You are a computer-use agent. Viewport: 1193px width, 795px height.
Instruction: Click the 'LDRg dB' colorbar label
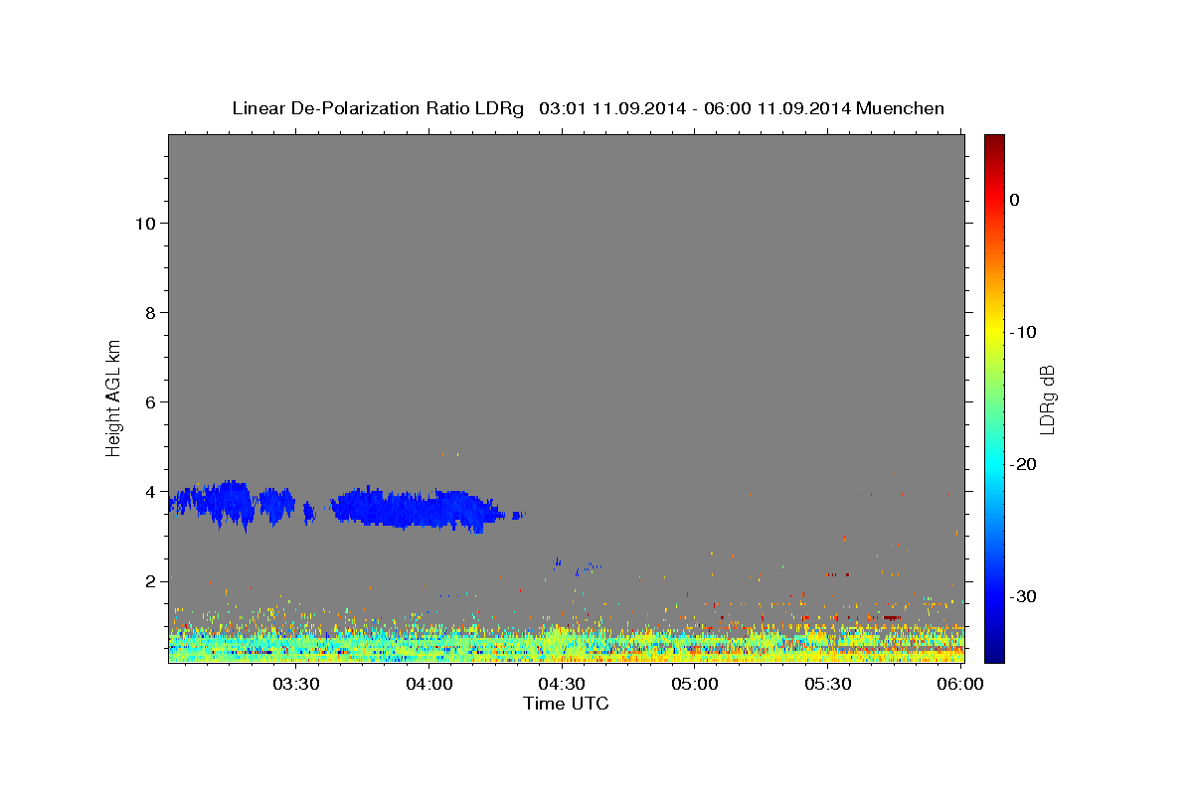coord(1046,399)
